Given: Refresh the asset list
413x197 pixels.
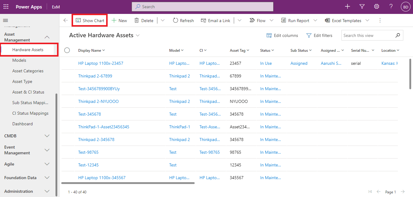Looking at the screenshot, I should (x=183, y=21).
